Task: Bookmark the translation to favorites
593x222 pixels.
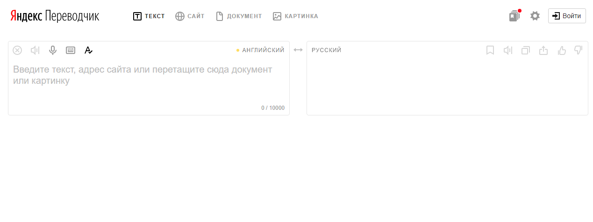Action: [490, 50]
